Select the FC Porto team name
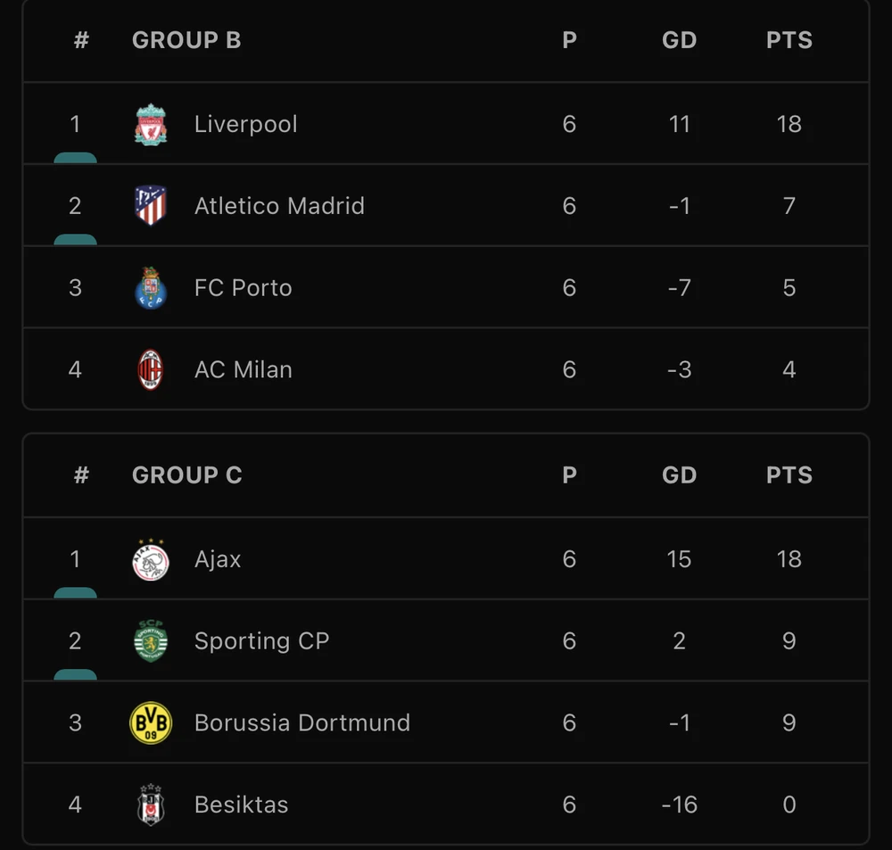The image size is (892, 850). point(243,288)
